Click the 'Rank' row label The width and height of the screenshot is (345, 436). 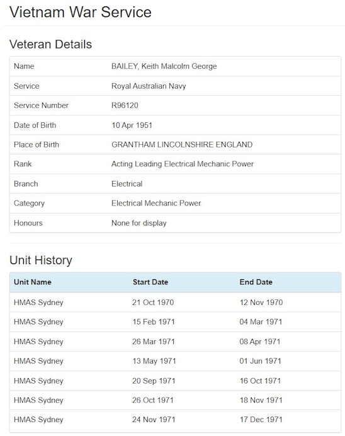tap(23, 164)
